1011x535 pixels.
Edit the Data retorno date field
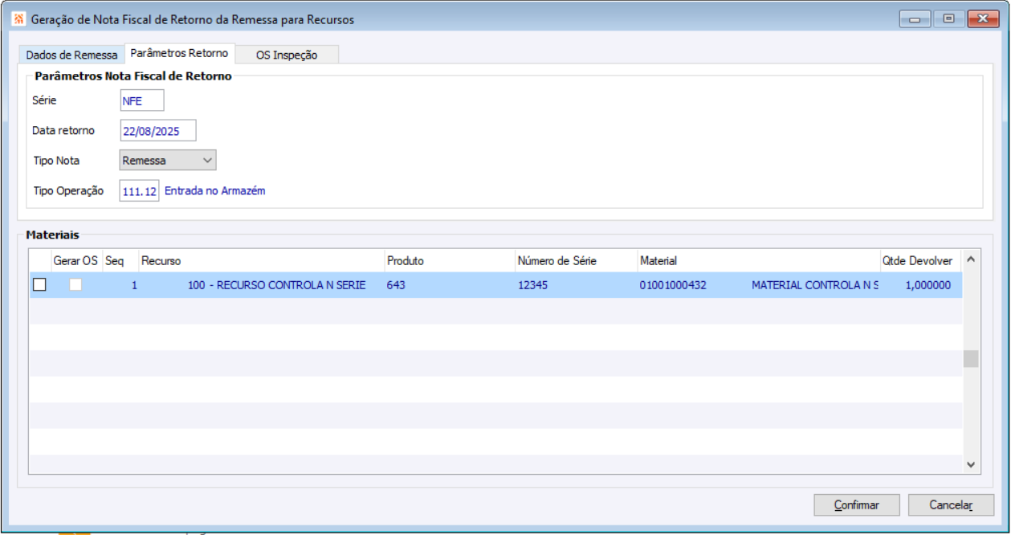click(157, 130)
